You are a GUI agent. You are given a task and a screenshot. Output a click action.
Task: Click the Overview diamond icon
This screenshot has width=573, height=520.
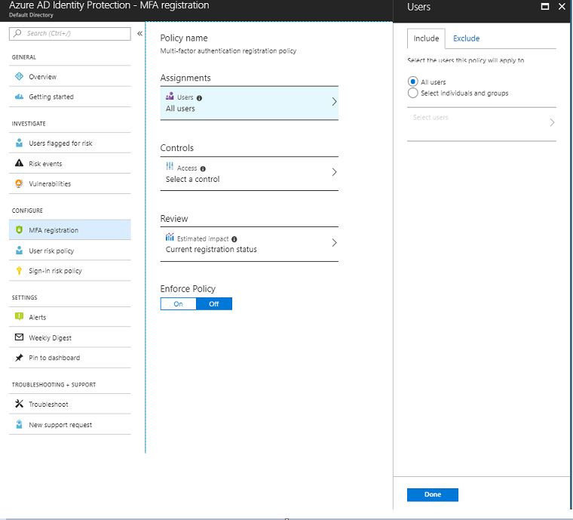pos(19,76)
